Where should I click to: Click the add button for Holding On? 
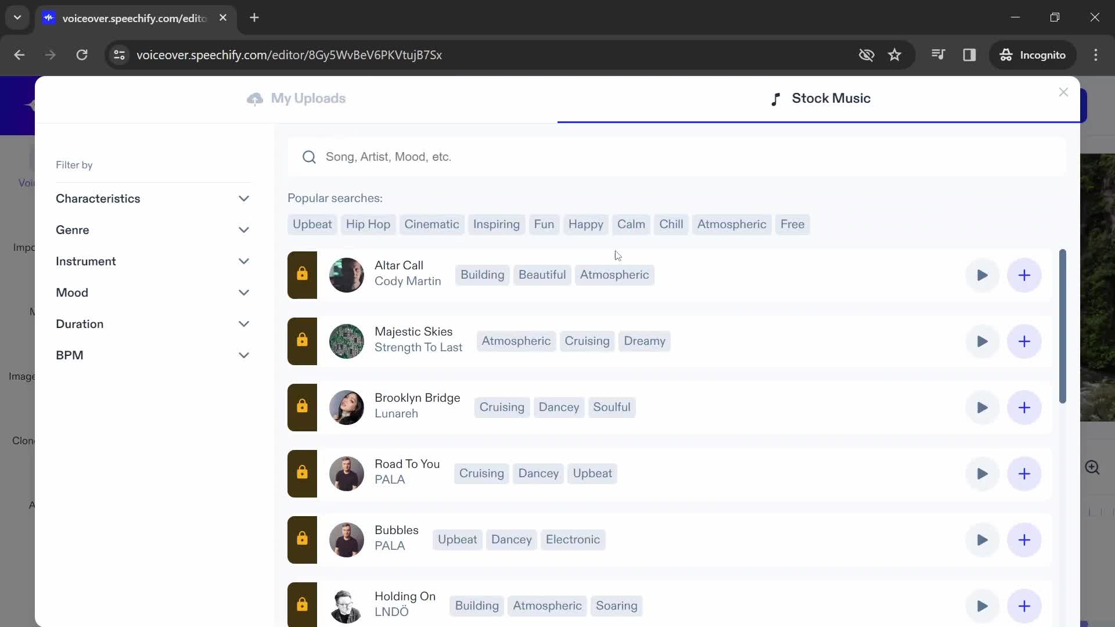1024,606
